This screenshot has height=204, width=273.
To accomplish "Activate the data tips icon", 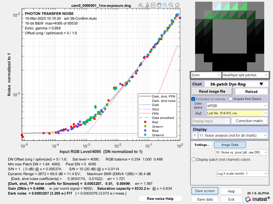I will [153, 5].
